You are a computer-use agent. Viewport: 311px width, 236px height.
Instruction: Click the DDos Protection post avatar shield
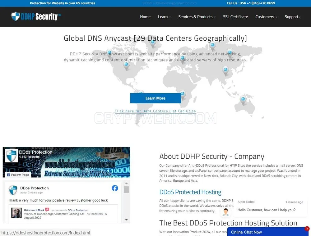coord(13,190)
